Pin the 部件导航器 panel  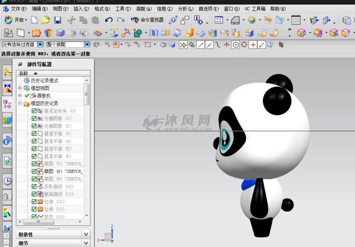(20, 64)
